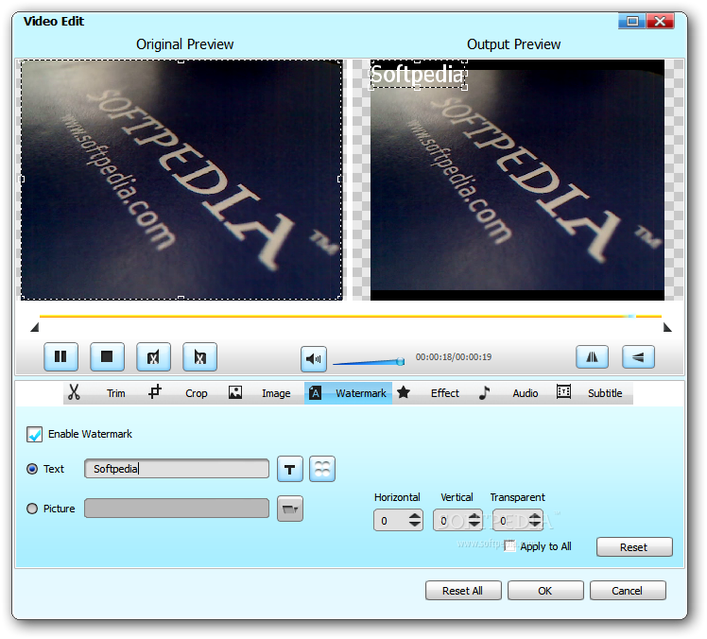Click the Watermark tab A icon
This screenshot has height=639, width=707.
click(x=315, y=393)
